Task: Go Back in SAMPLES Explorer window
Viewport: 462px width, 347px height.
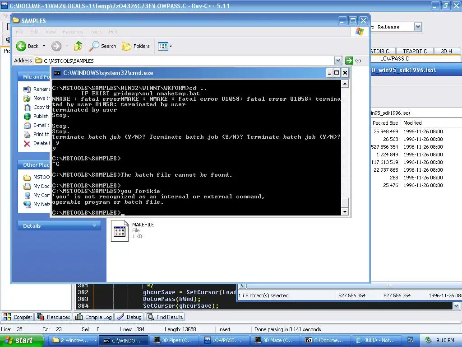Action: 27,46
